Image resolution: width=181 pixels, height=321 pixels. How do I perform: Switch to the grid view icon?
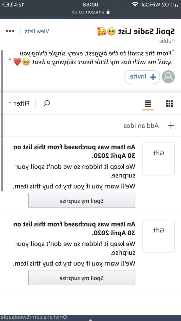169,104
